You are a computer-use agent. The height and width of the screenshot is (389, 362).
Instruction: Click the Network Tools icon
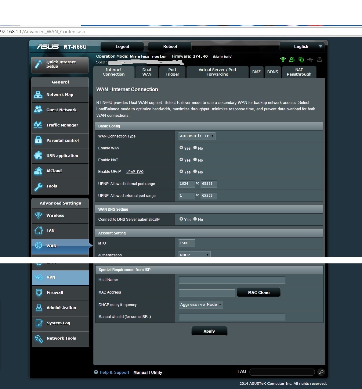click(39, 338)
